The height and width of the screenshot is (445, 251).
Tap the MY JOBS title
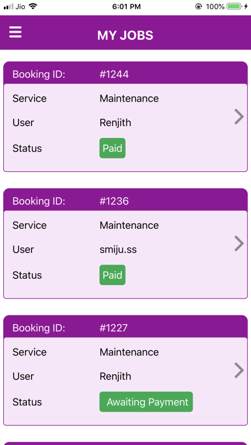(125, 35)
